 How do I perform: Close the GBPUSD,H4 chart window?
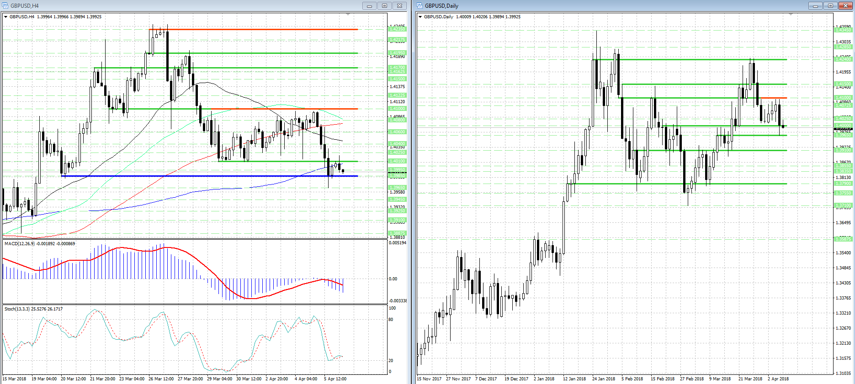[x=399, y=6]
